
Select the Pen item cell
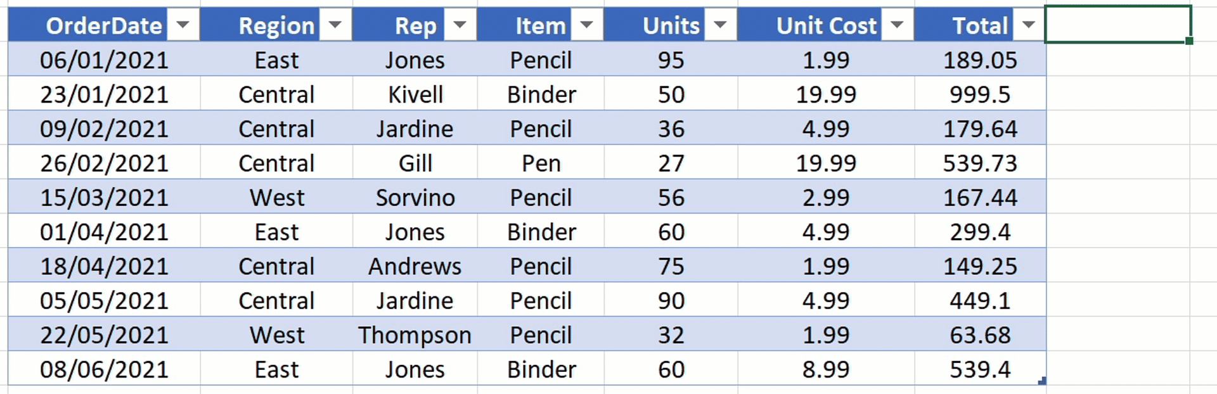click(541, 163)
